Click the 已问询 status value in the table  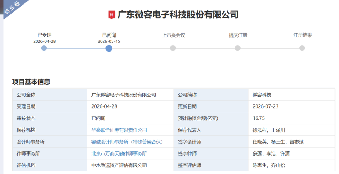pyautogui.click(x=98, y=118)
